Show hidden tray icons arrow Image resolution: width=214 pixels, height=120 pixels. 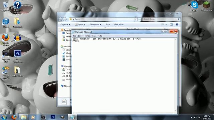[191, 117]
